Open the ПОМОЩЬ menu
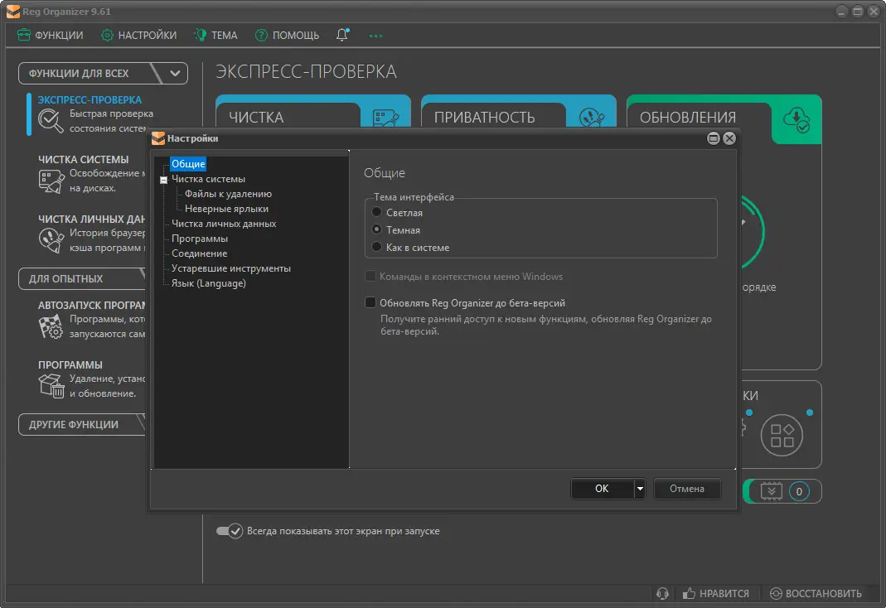 (287, 35)
